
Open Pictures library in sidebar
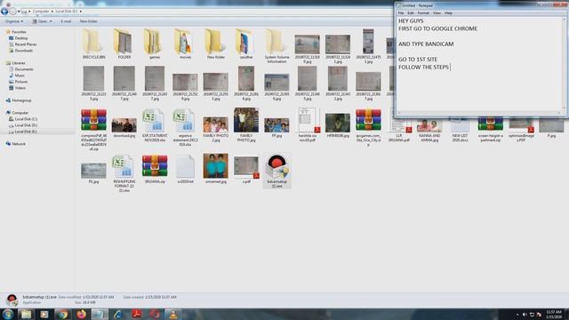point(21,82)
